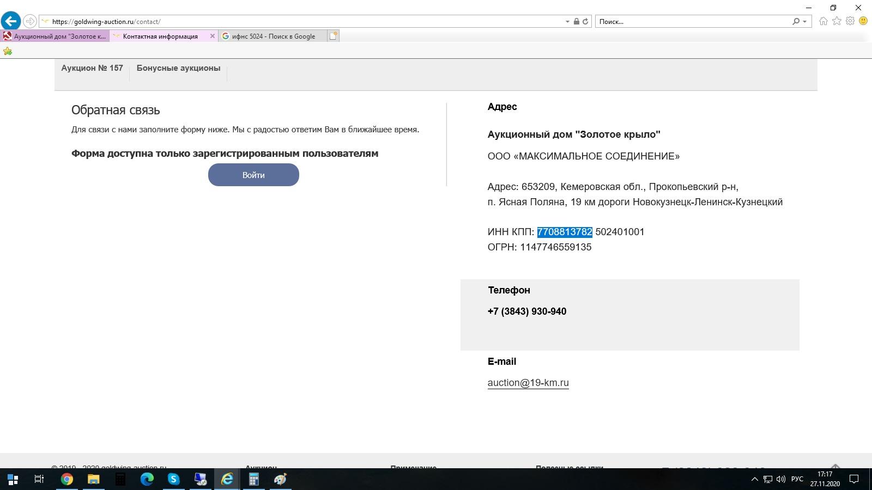The height and width of the screenshot is (490, 872).
Task: Click the Обратная связь heading
Action: [116, 110]
